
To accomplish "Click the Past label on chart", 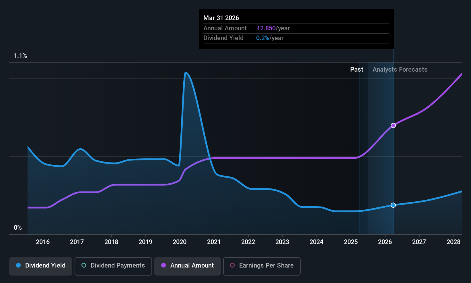I will pos(357,70).
